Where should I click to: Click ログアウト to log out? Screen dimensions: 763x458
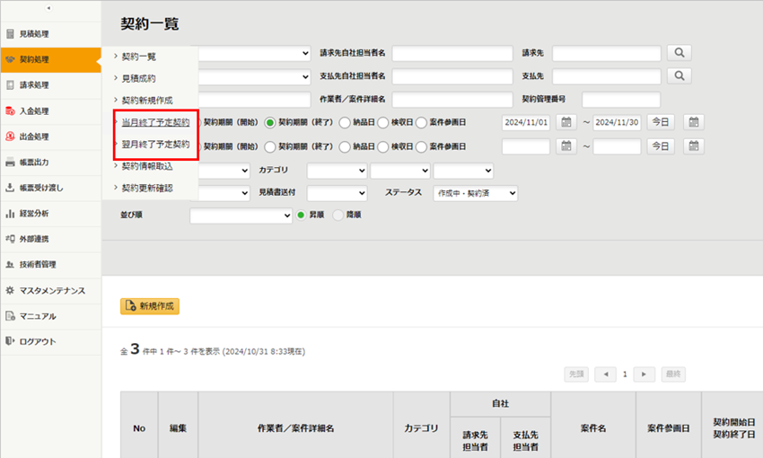[x=38, y=341]
